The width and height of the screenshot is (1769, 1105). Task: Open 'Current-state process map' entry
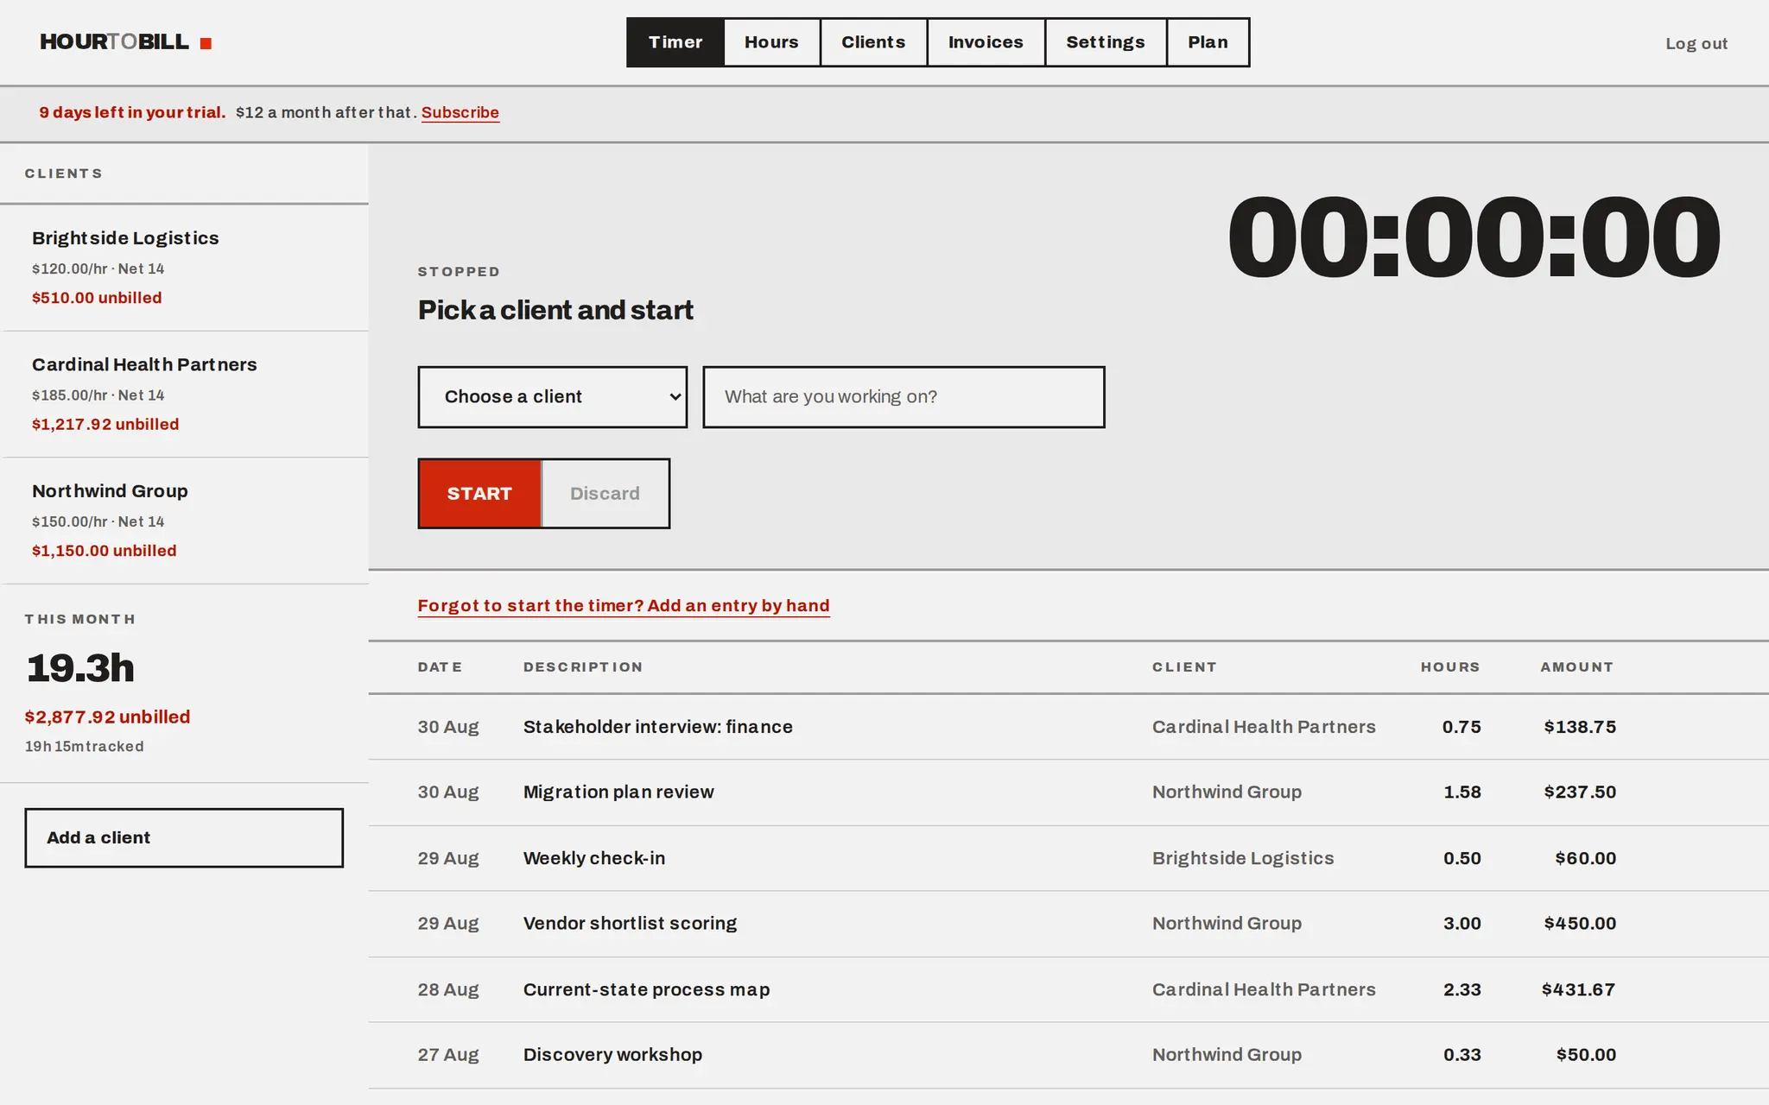pyautogui.click(x=646, y=989)
